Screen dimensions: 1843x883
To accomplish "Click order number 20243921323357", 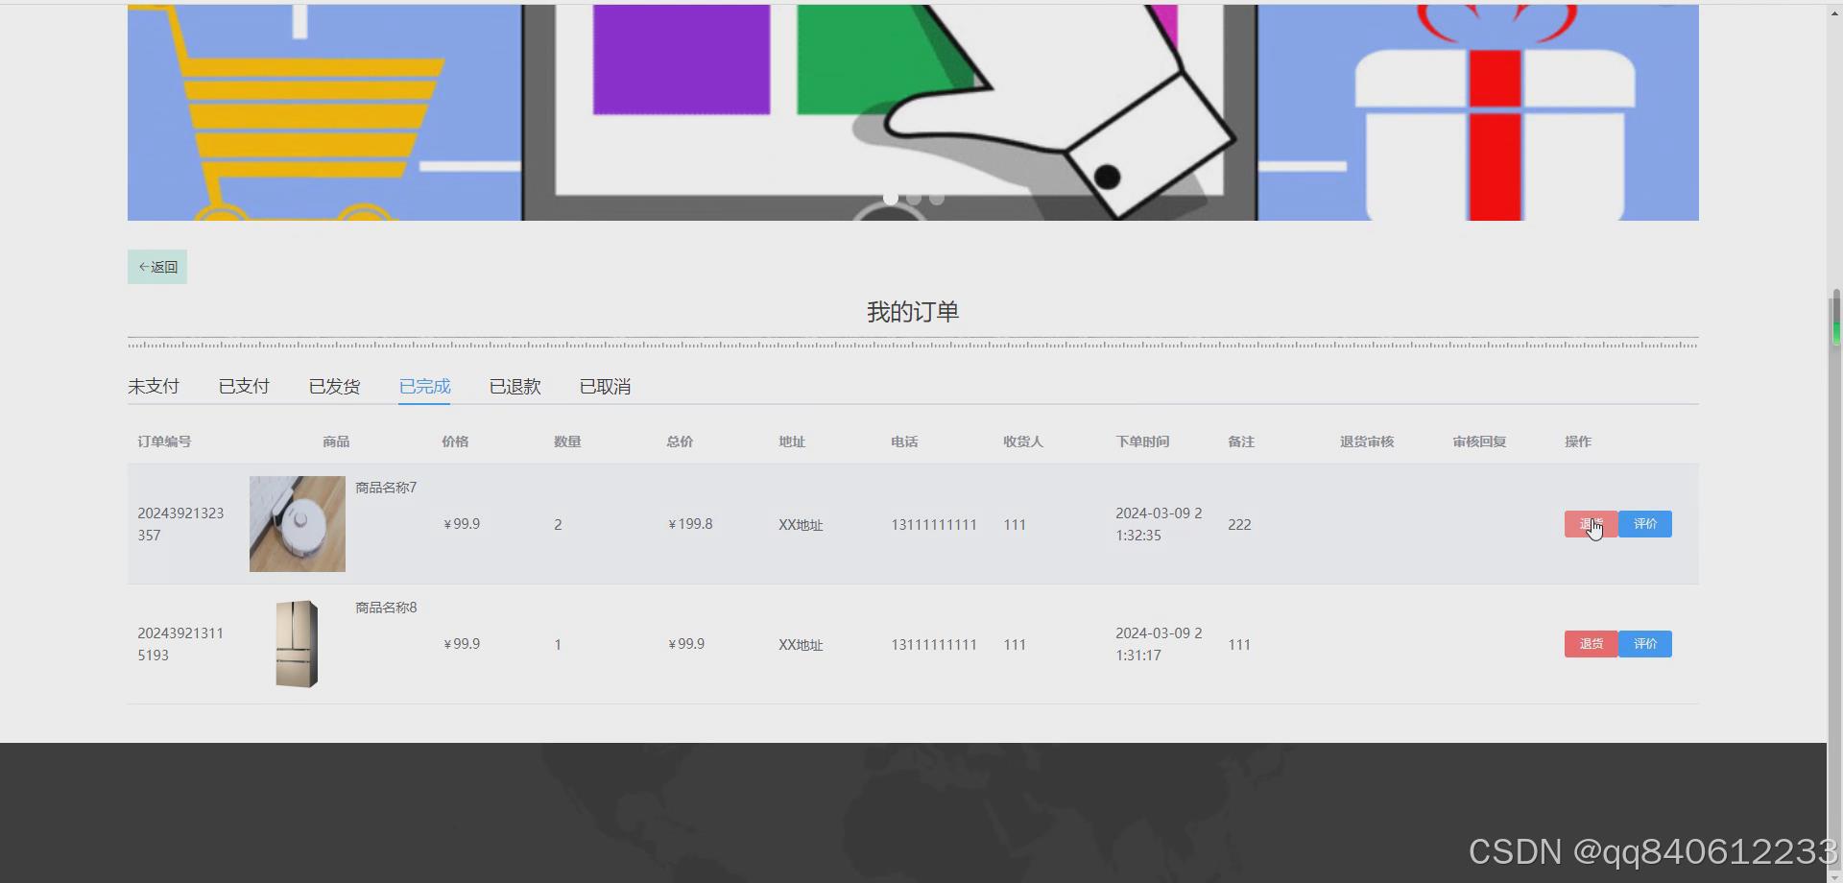I will pyautogui.click(x=180, y=524).
